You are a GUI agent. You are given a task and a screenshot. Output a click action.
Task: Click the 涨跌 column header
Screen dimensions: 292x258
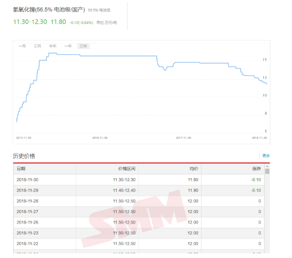[256, 169]
